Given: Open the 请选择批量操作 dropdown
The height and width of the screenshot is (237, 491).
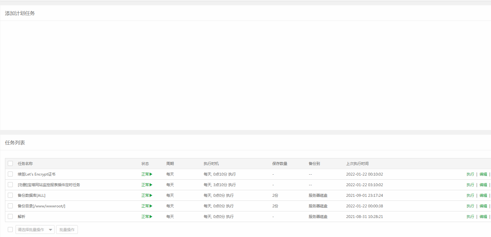Looking at the screenshot, I should [35, 230].
